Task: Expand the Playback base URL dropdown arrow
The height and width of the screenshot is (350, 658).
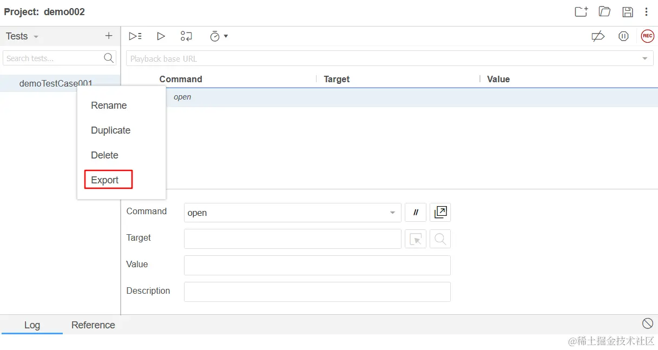Action: pyautogui.click(x=645, y=58)
